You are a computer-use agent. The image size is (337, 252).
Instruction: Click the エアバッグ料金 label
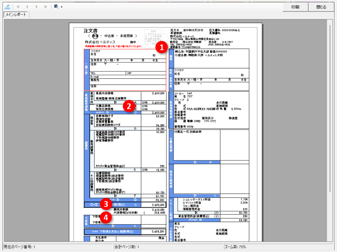(x=192, y=203)
